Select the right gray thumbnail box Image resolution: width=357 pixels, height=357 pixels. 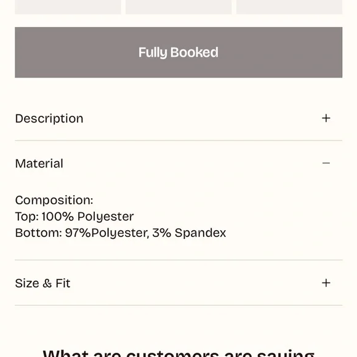tap(289, 7)
